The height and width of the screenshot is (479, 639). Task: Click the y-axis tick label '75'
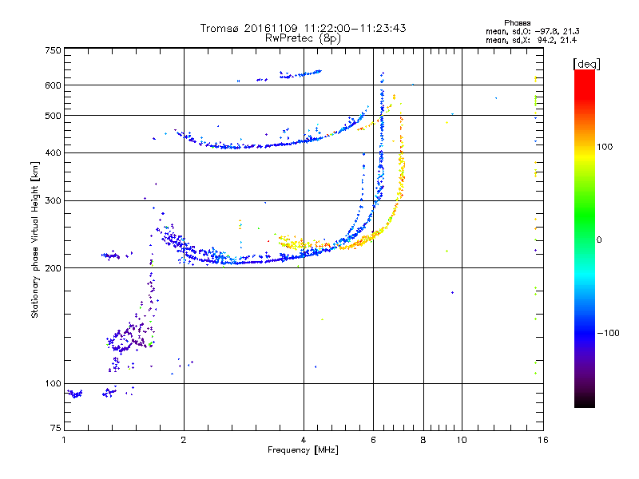[x=56, y=428]
